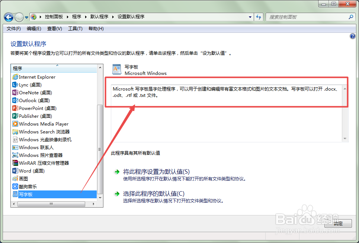
Task: Click program list vertical scrollbar thumb
Action: click(x=100, y=149)
